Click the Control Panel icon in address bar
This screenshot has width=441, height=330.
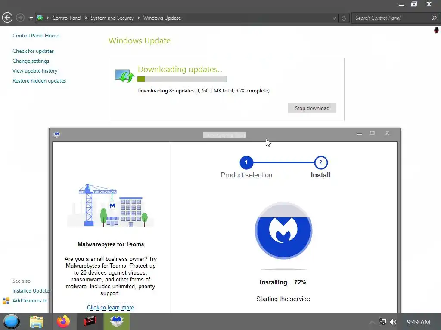40,18
